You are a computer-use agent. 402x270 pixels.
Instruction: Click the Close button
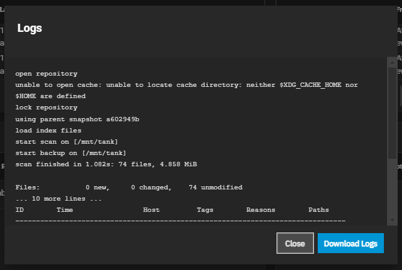click(295, 243)
